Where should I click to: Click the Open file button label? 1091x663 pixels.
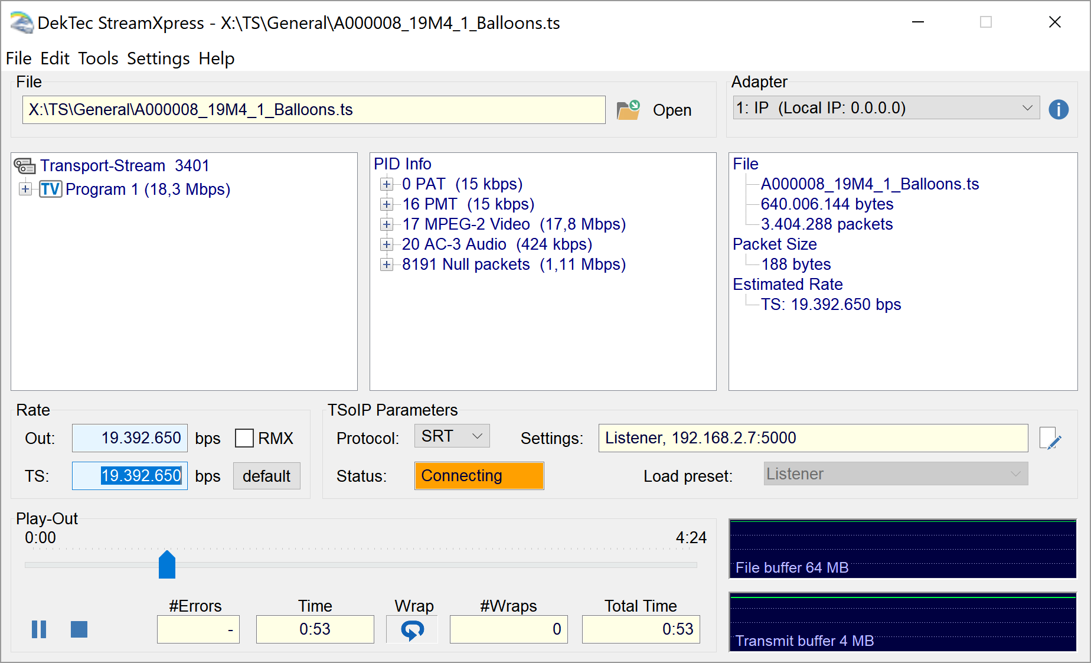click(672, 110)
